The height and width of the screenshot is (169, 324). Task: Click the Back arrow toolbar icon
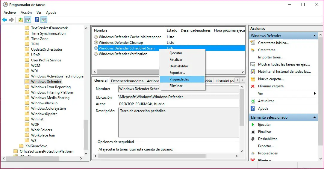[x=4, y=20]
